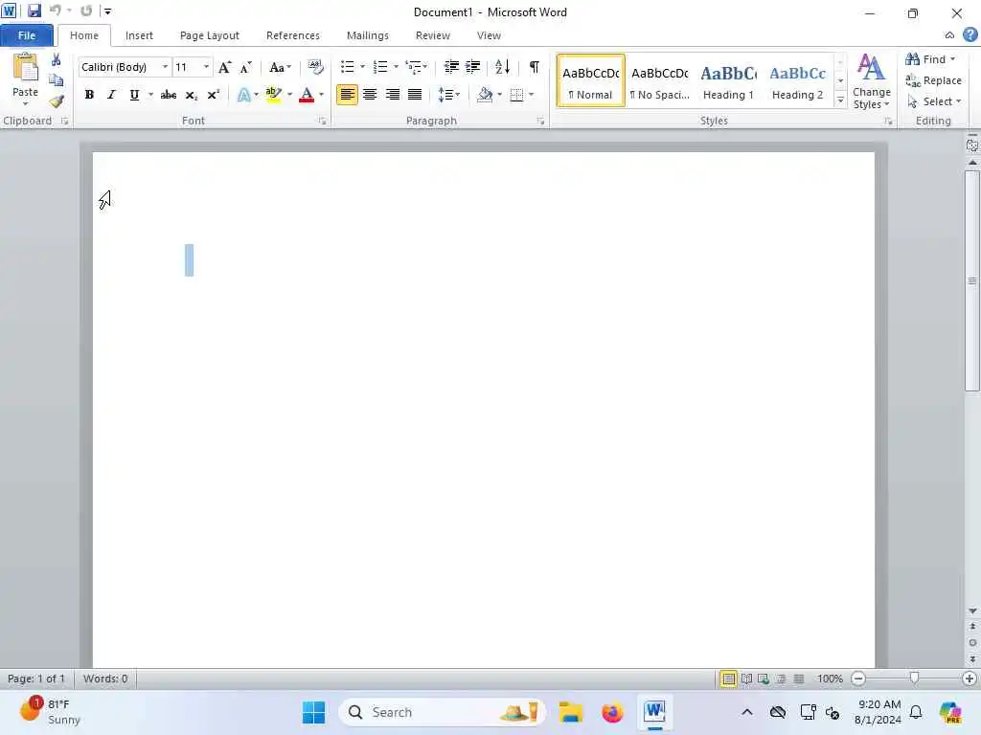This screenshot has width=981, height=735.
Task: Open the Calibri (Body) font name dropdown
Action: tap(165, 67)
